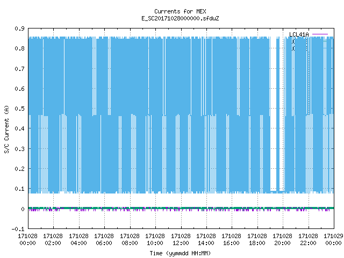
Task: Click the 'LCL41A' legend label
Action: tap(299, 34)
